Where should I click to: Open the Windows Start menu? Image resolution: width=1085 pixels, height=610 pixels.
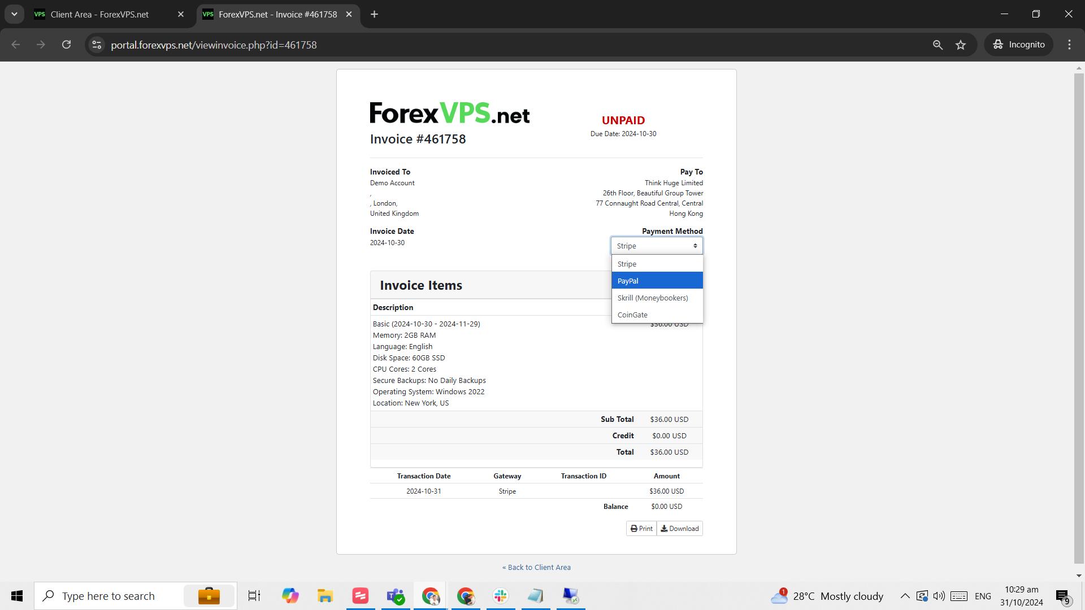point(17,596)
